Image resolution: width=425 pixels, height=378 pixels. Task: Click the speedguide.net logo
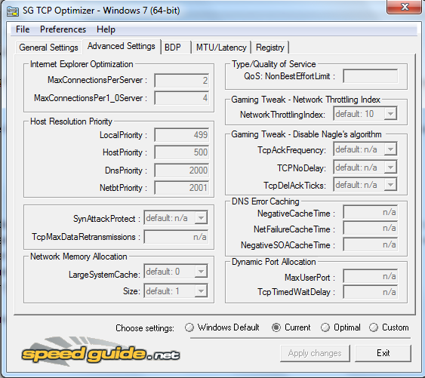click(x=101, y=352)
